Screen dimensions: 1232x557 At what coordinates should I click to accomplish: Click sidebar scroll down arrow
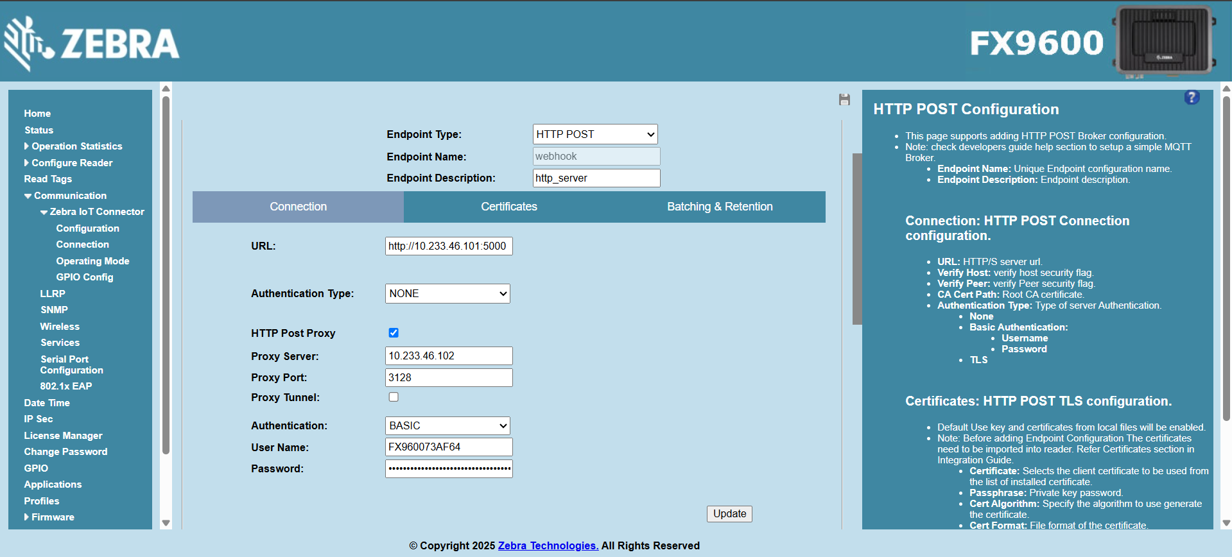166,523
